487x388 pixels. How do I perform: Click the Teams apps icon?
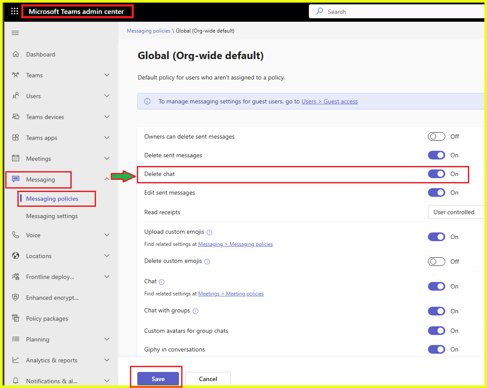click(x=16, y=137)
